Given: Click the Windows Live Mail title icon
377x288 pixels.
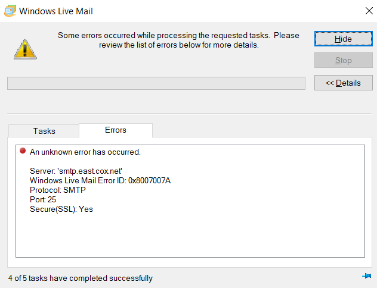Looking at the screenshot, I should 10,11.
